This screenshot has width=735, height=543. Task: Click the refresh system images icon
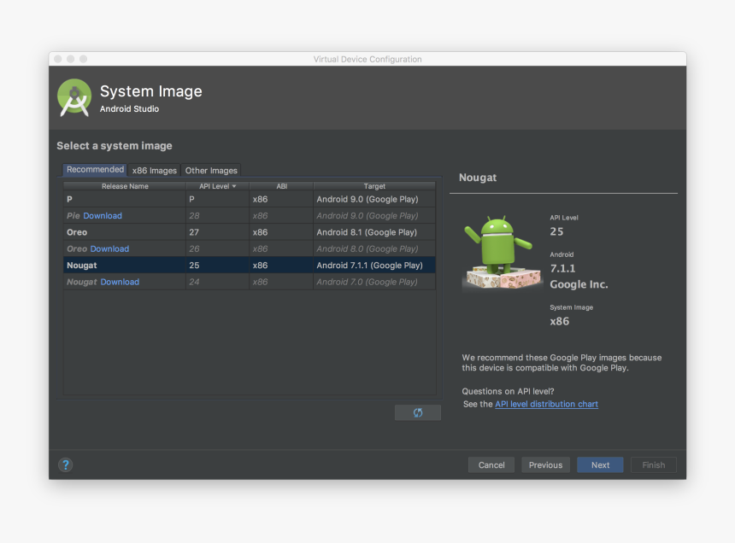[x=418, y=412]
